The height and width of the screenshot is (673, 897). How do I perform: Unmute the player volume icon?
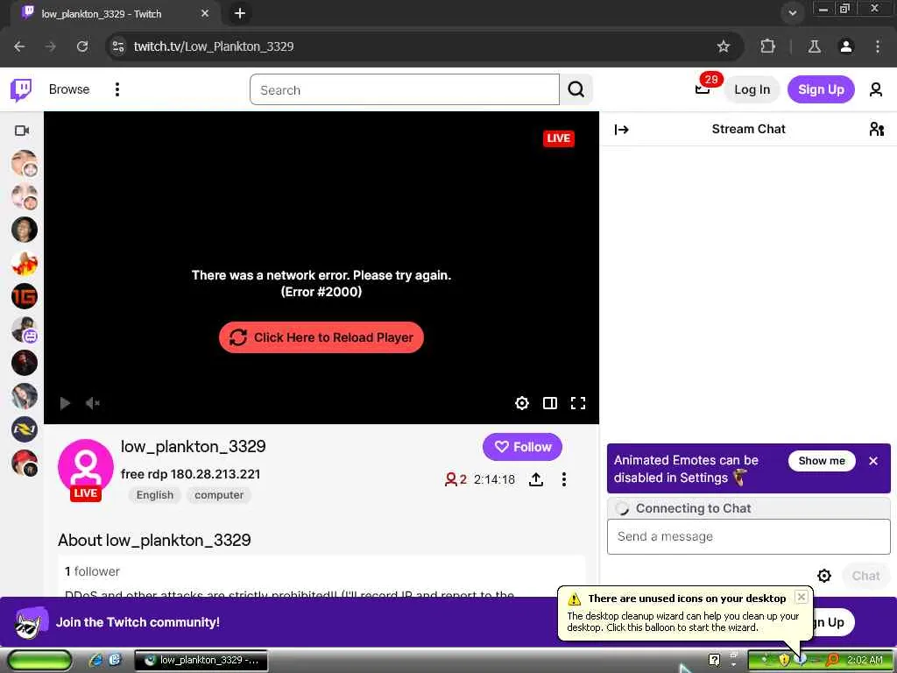[x=92, y=403]
